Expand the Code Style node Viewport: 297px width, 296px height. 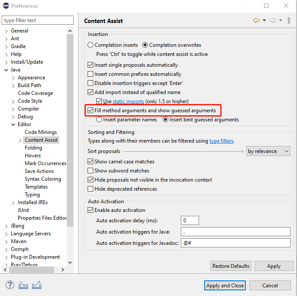click(13, 101)
